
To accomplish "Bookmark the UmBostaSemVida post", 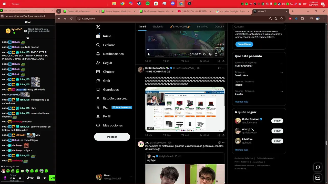I will coord(219,135).
